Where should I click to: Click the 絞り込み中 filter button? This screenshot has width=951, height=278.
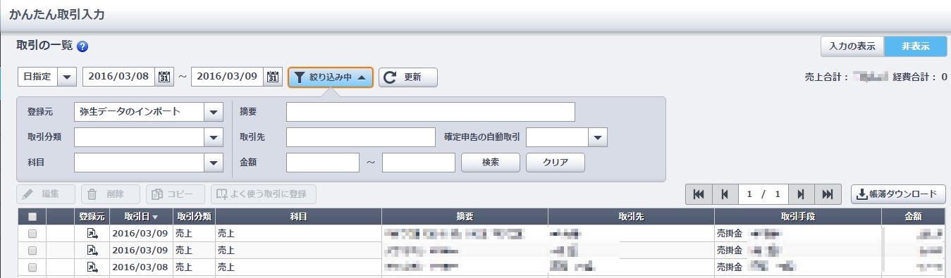coord(331,77)
